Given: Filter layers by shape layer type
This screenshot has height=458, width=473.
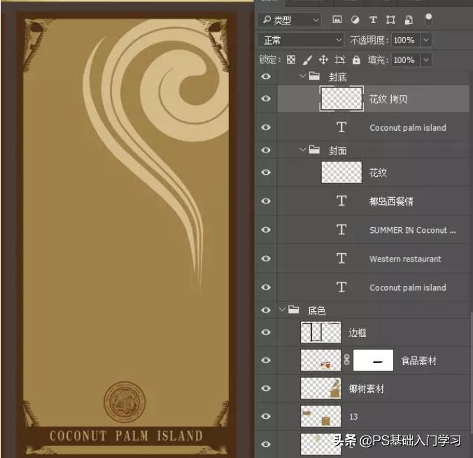Looking at the screenshot, I should pos(391,20).
